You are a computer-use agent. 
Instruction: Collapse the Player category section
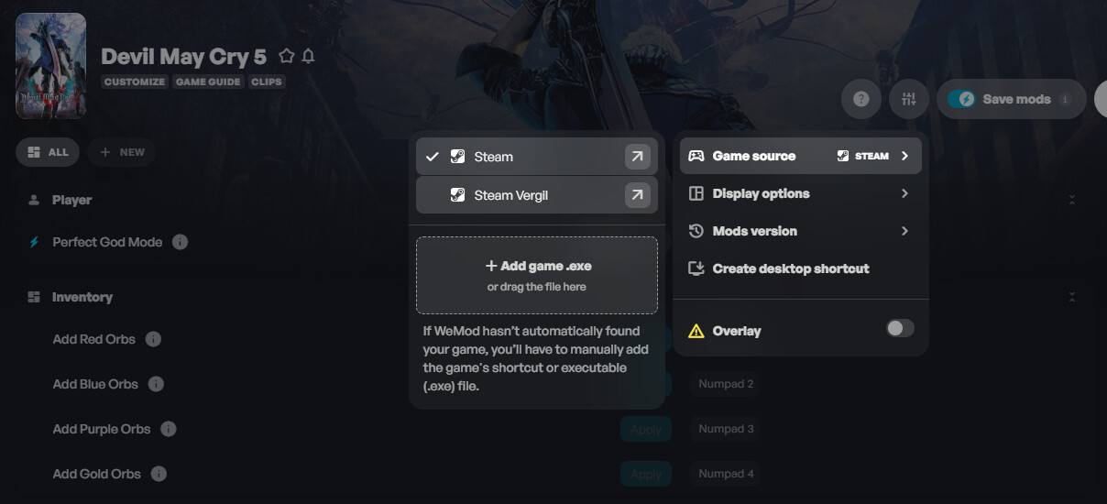tap(1072, 200)
